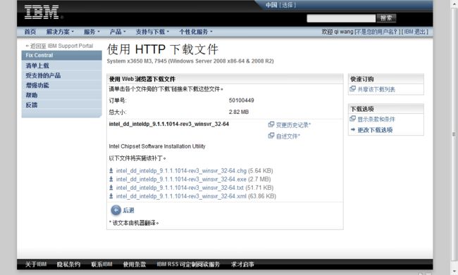The image size is (458, 275).
Task: Open the 自述文件 readme link
Action: (x=288, y=136)
